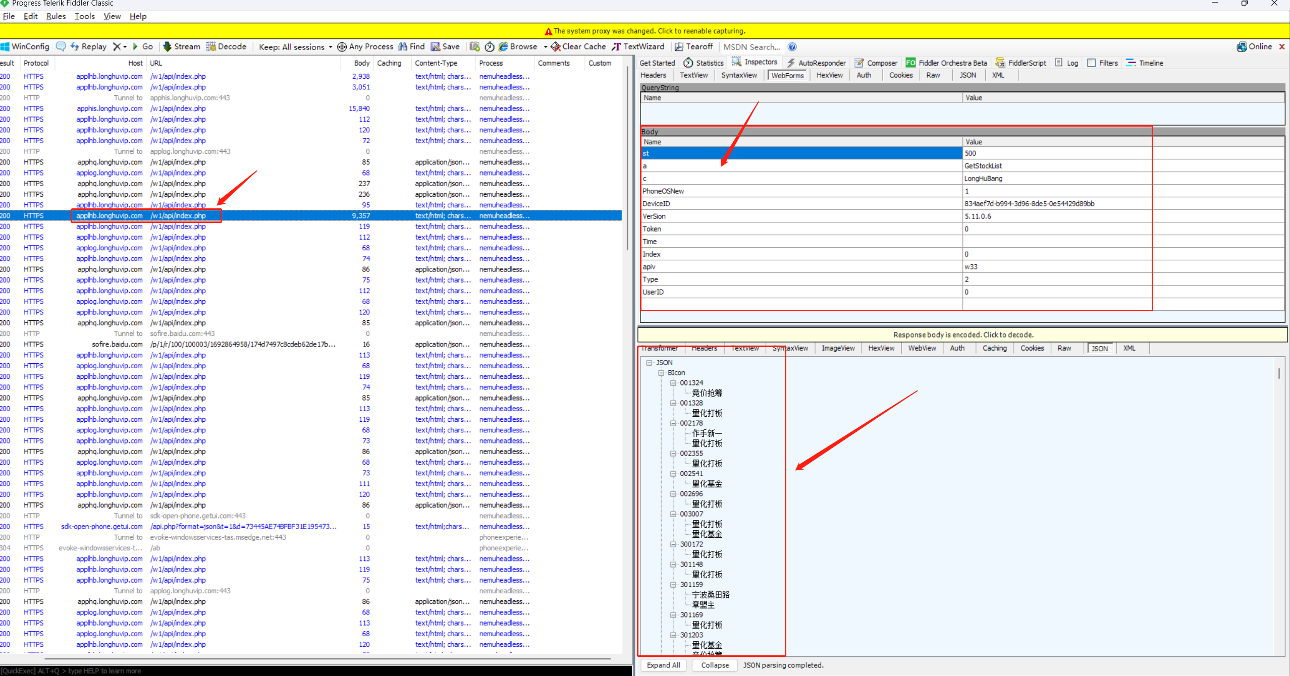Viewport: 1290px width, 676px height.
Task: Click the Online status indicator
Action: (x=1254, y=46)
